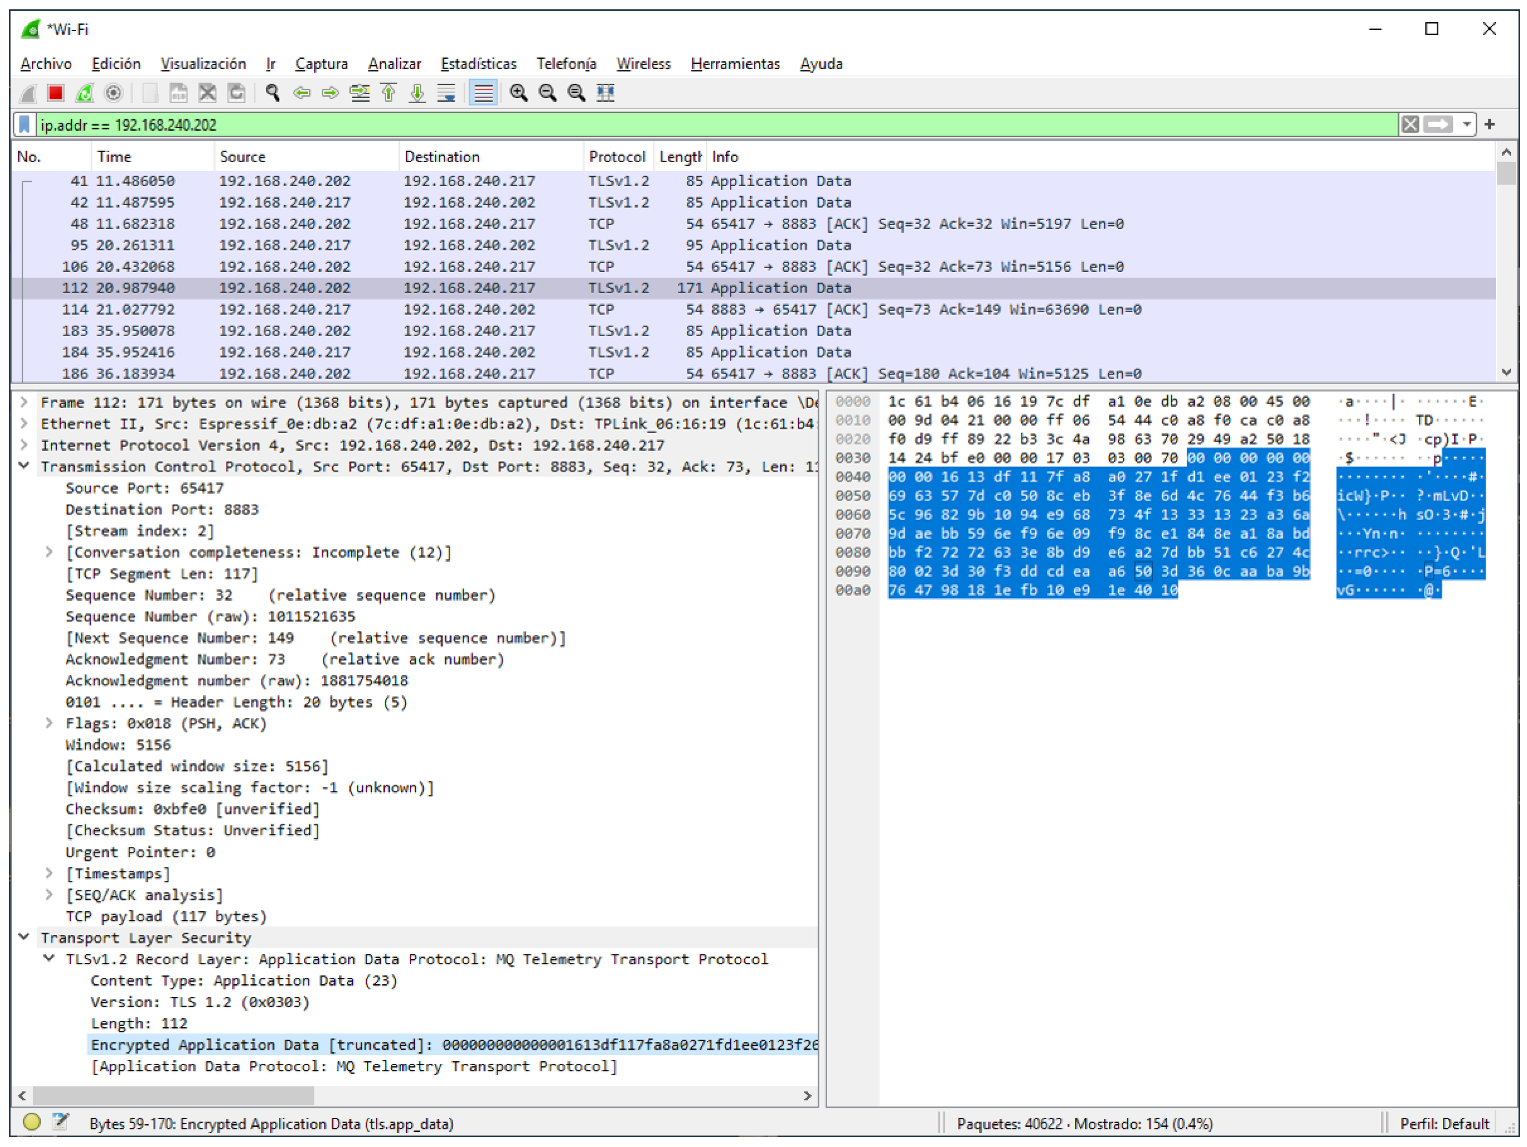Clear the display filter with X button
1527x1147 pixels.
tap(1410, 125)
